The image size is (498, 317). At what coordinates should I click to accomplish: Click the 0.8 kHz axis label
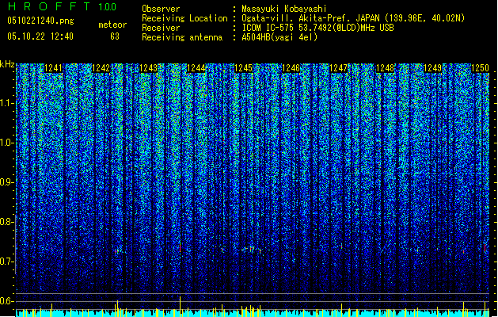(x=6, y=222)
